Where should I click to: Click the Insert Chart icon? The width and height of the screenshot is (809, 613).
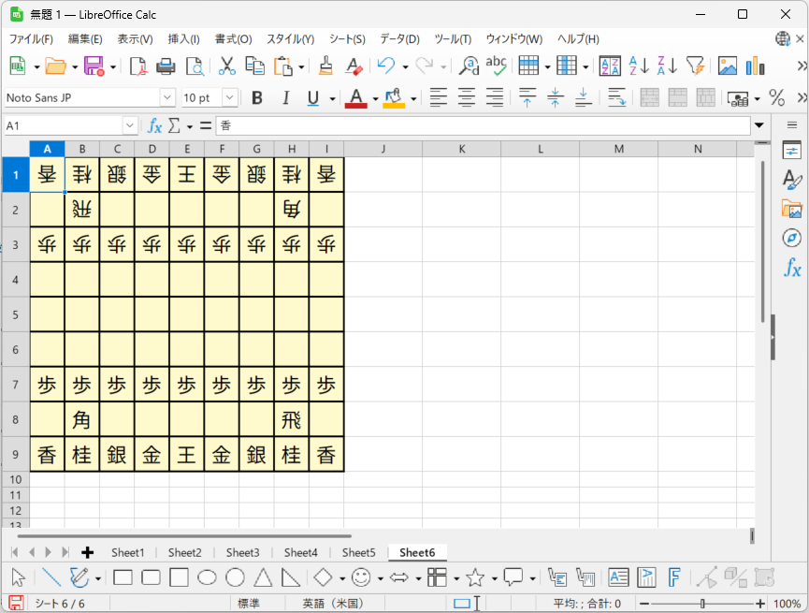click(753, 66)
